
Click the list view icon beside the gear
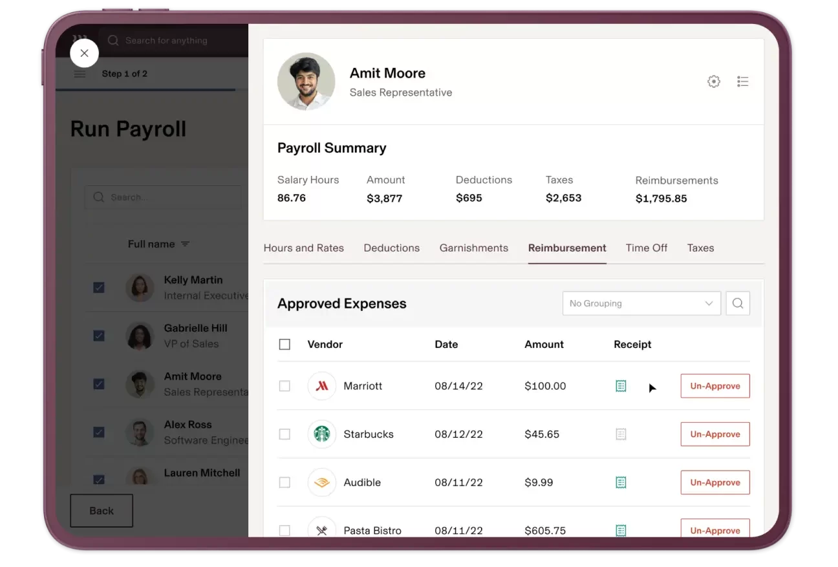pos(742,81)
